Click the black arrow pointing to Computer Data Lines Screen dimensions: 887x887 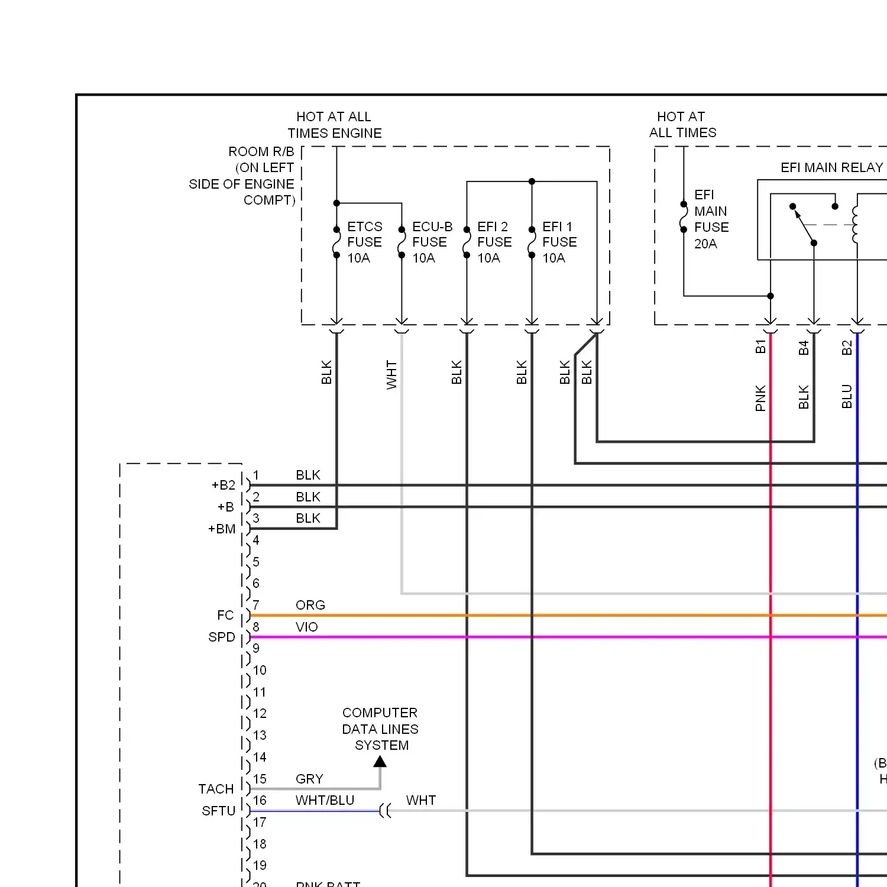tap(380, 761)
